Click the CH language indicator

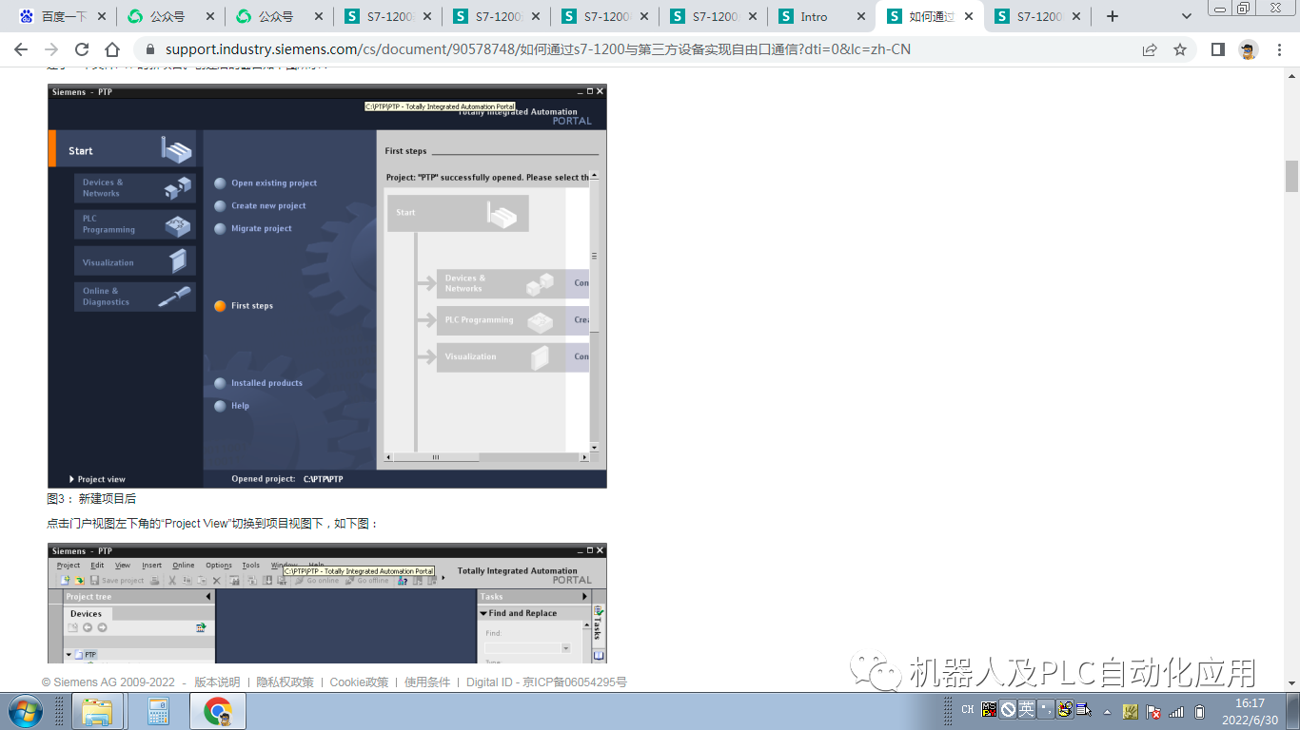968,710
